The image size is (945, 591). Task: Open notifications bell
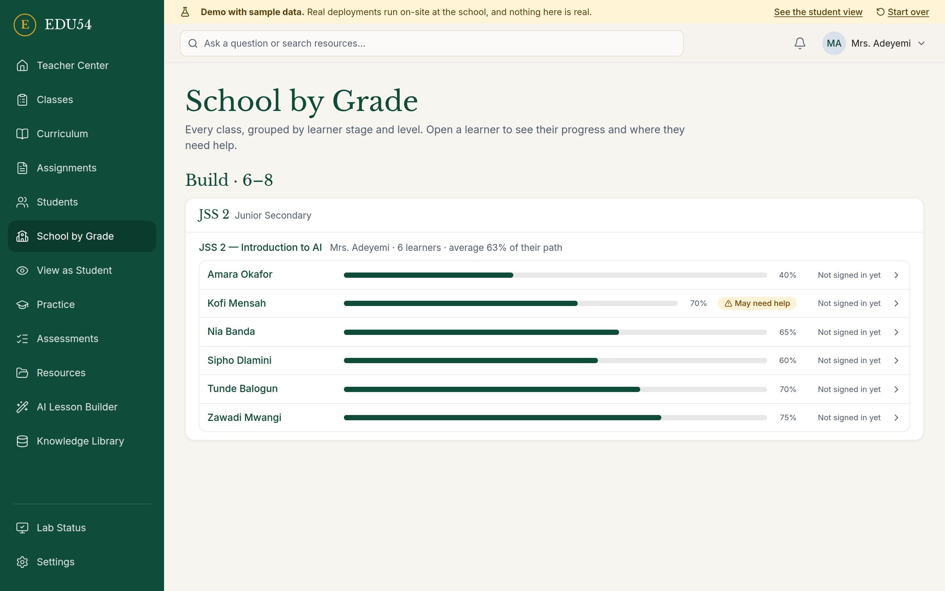(x=800, y=43)
